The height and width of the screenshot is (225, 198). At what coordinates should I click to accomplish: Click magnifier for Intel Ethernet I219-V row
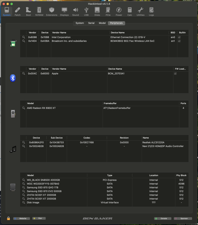pos(24,37)
